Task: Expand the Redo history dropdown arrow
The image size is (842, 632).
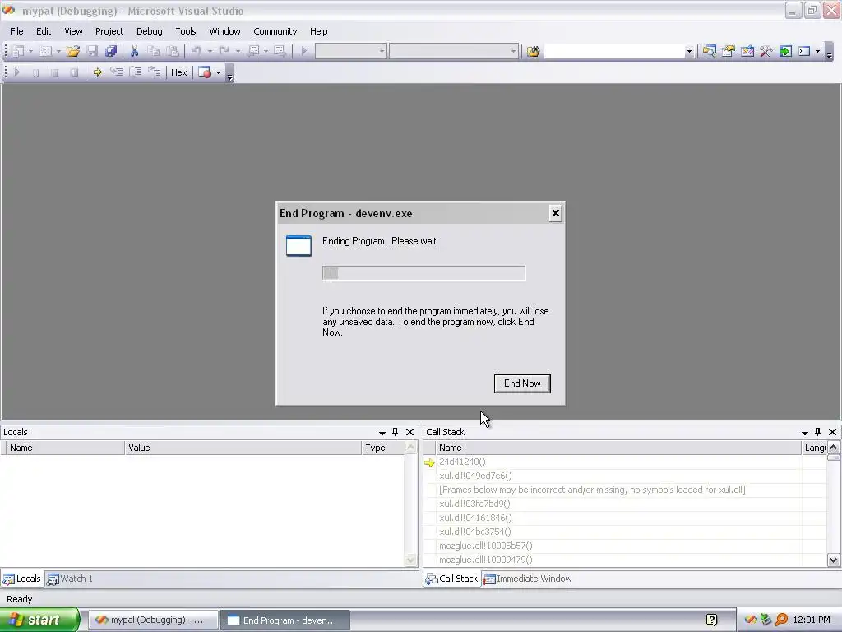Action: (238, 51)
